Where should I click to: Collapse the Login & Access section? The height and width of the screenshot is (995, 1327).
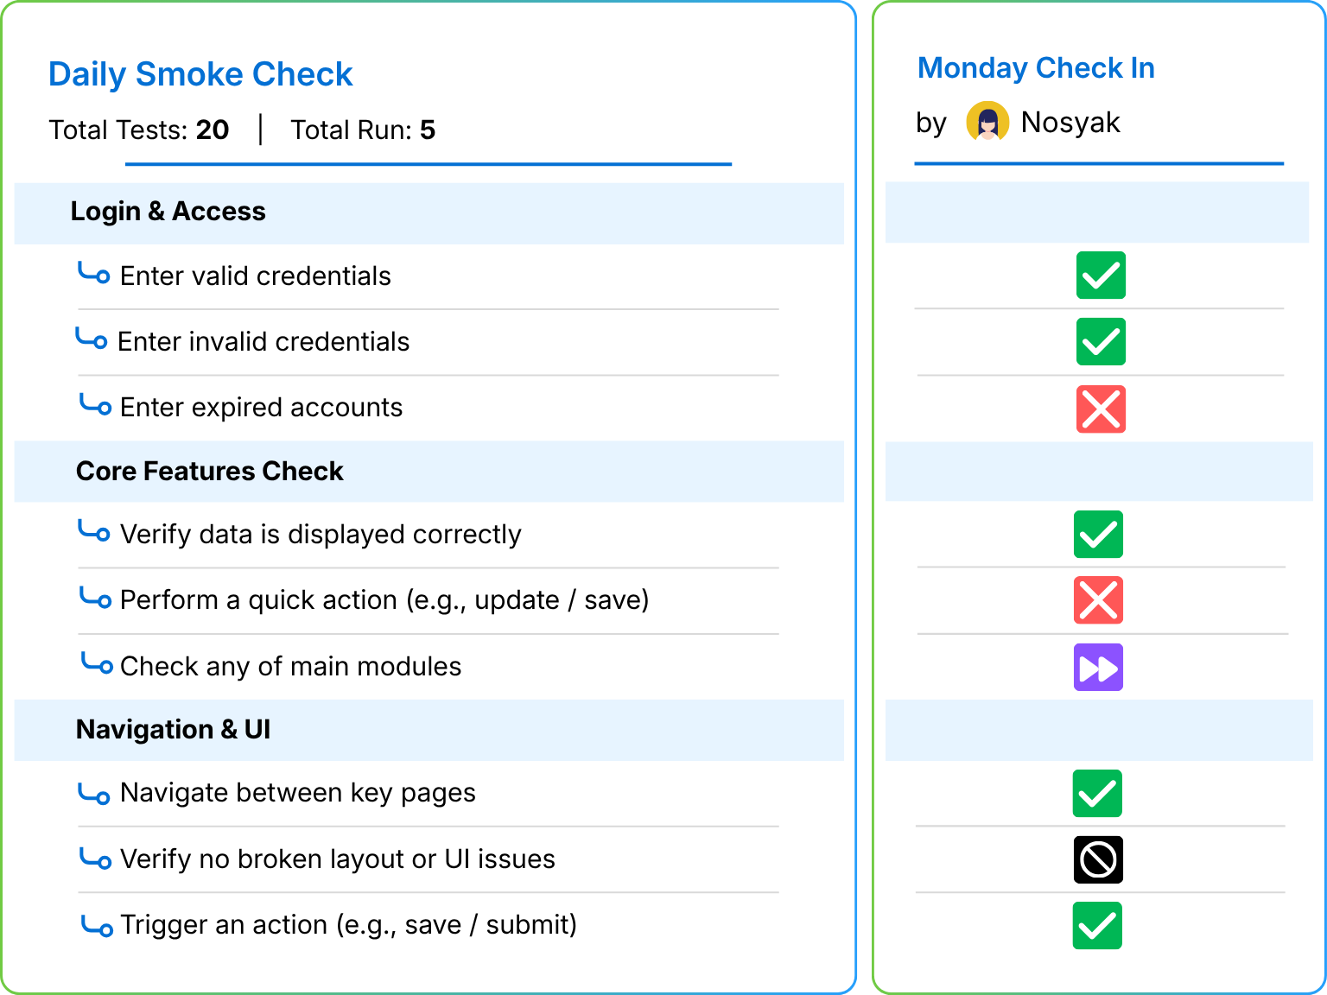[x=429, y=212]
